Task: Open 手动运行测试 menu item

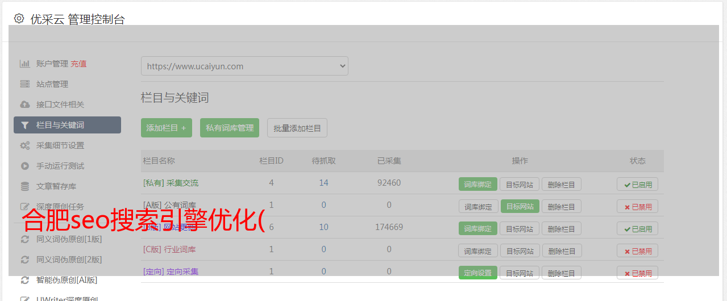Action: tap(60, 166)
